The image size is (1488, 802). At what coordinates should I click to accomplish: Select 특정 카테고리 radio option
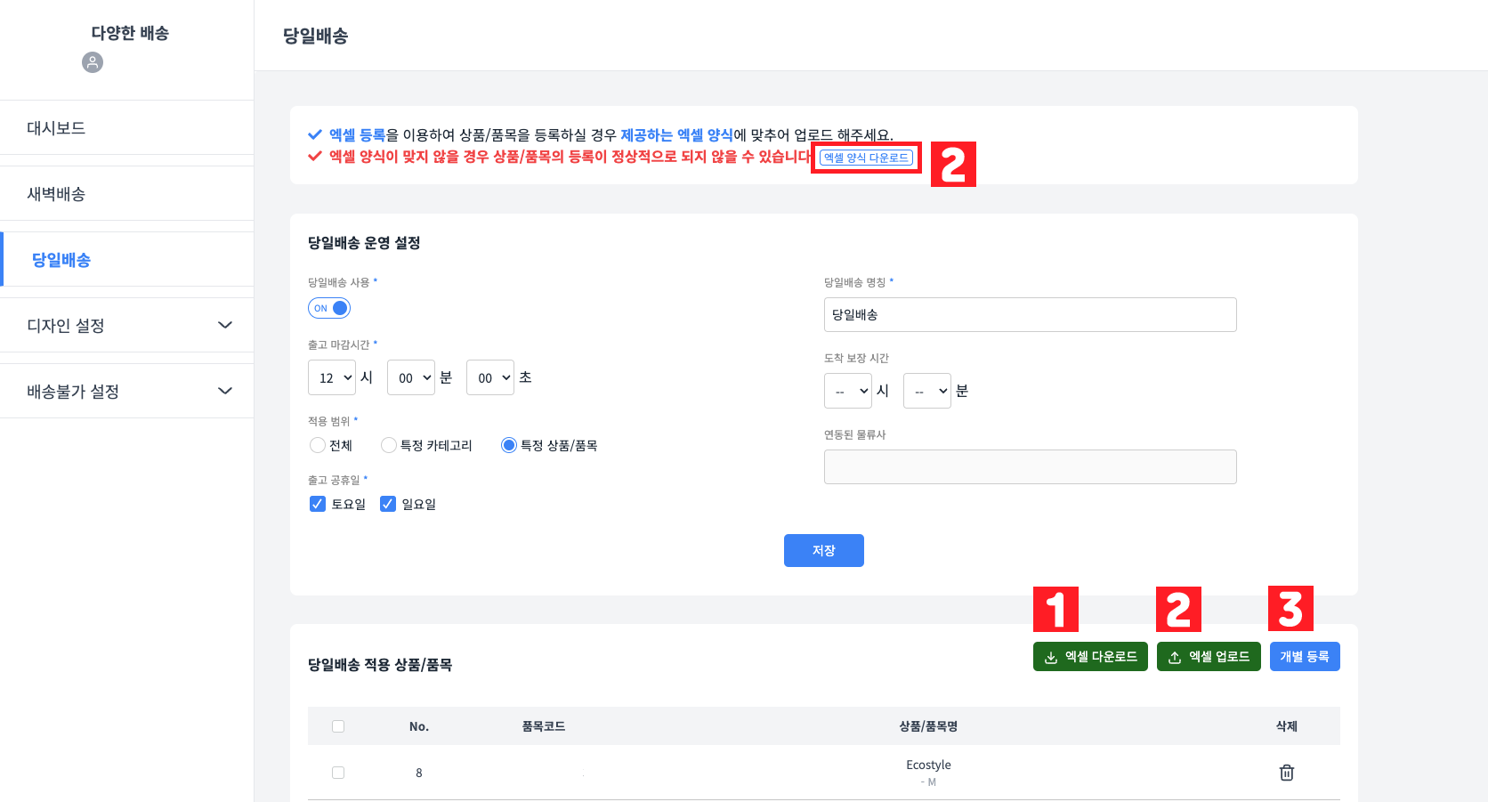[389, 445]
